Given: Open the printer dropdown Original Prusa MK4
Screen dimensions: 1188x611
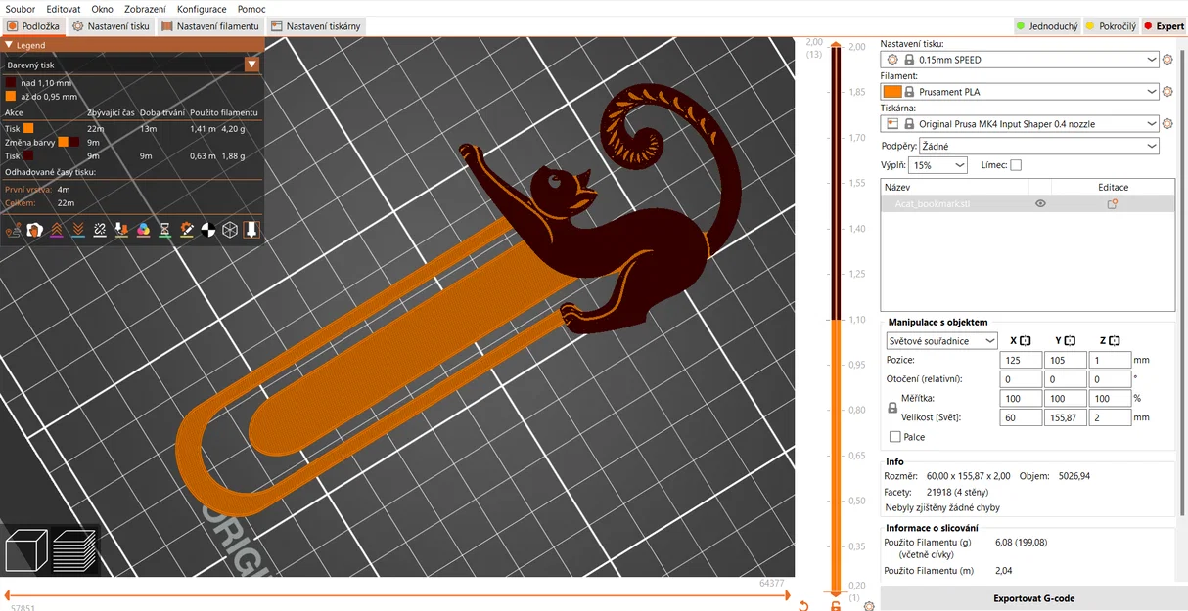Looking at the screenshot, I should pyautogui.click(x=1020, y=124).
